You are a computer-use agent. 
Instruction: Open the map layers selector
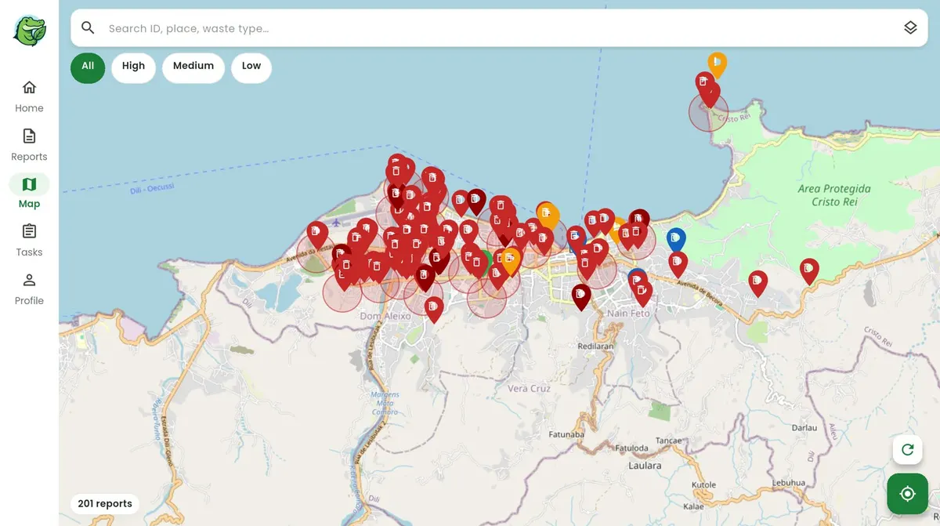(x=910, y=28)
